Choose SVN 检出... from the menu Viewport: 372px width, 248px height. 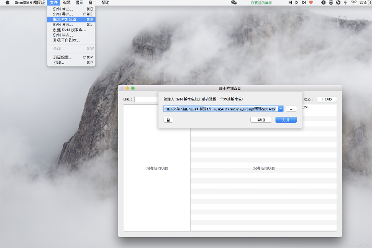pos(71,9)
